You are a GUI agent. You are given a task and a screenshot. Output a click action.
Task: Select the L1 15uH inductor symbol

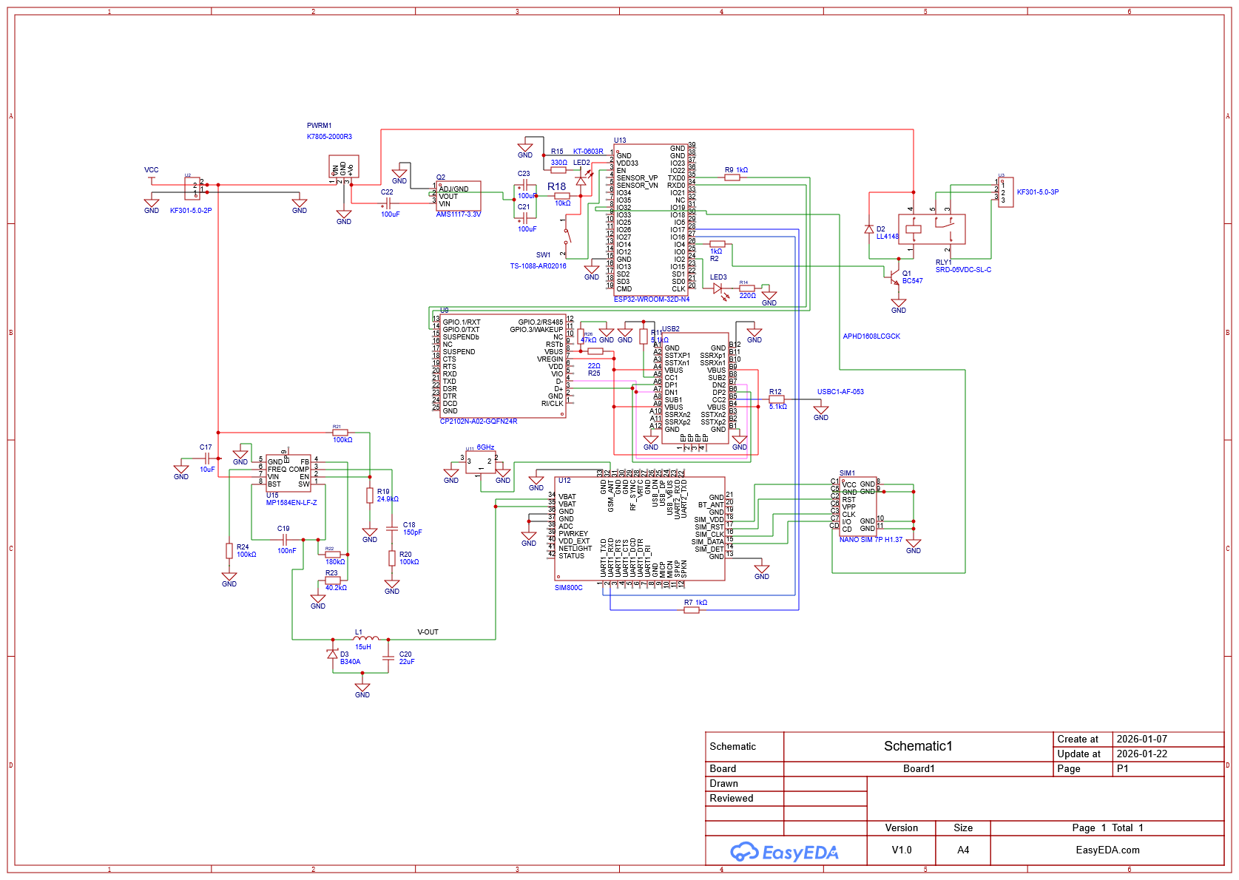point(366,638)
